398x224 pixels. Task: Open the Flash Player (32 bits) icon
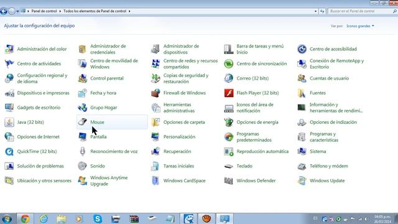tap(229, 93)
